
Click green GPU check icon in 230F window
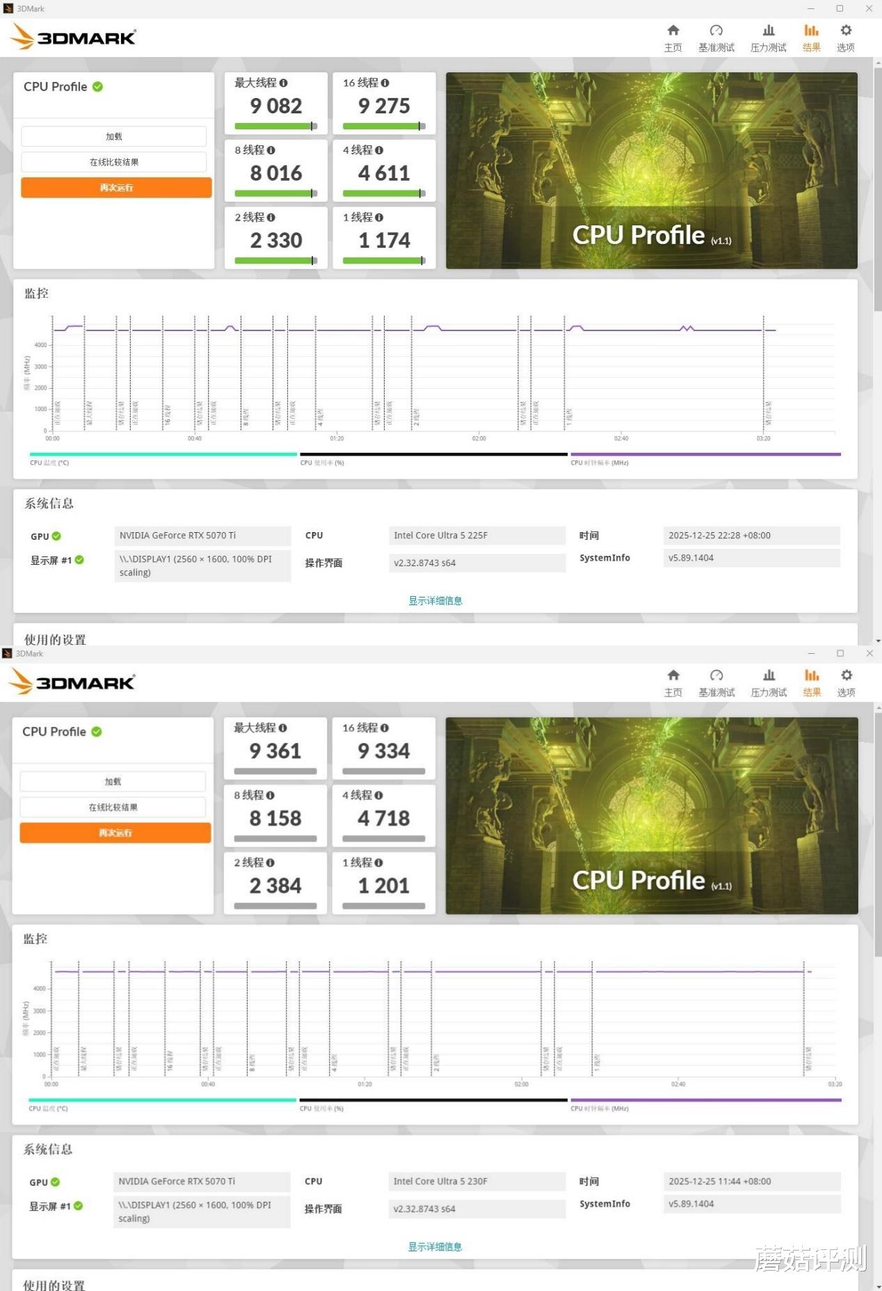click(x=55, y=1182)
